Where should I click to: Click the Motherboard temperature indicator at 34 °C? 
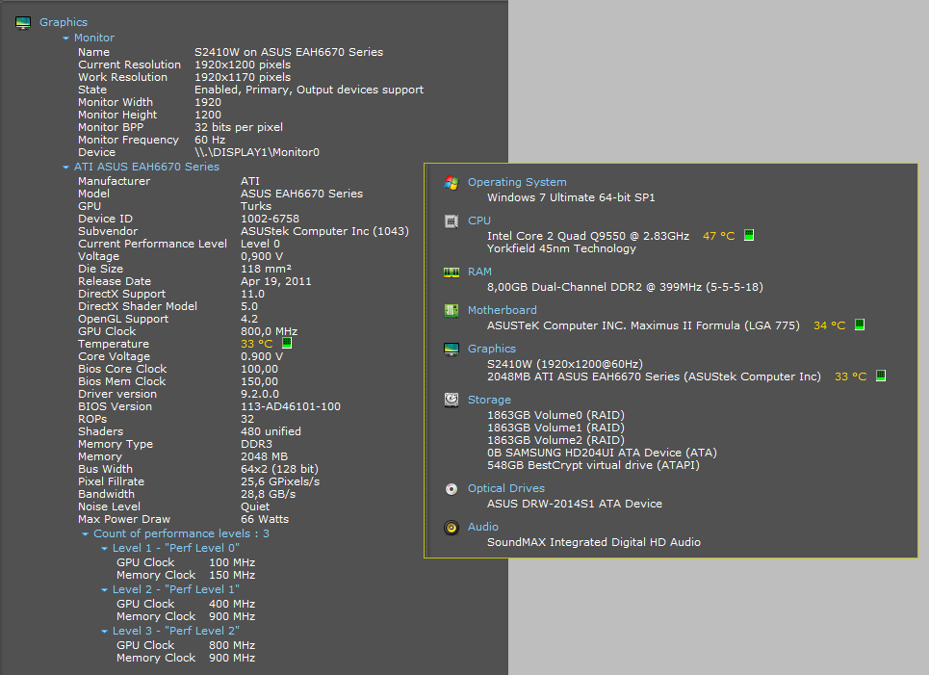point(860,325)
